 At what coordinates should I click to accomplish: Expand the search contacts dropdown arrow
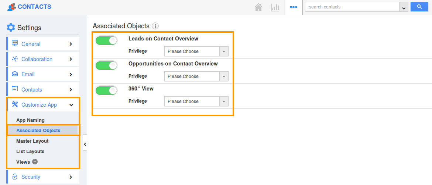point(404,7)
